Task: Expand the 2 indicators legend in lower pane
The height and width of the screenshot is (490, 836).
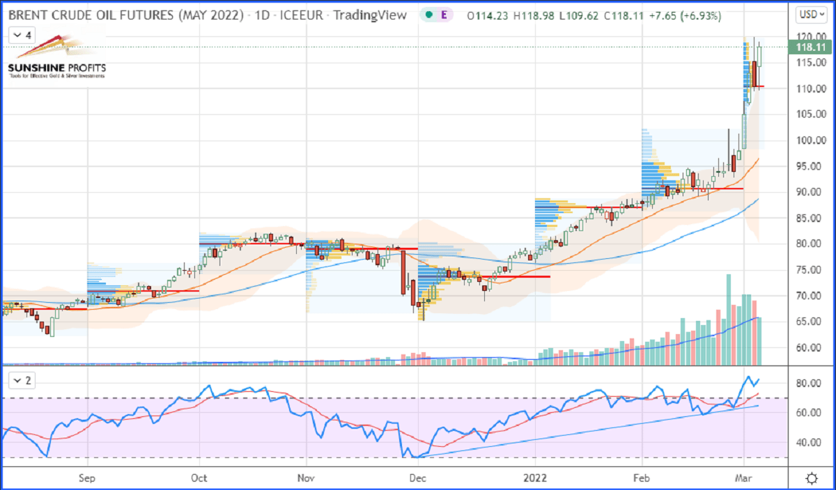Action: [x=22, y=381]
